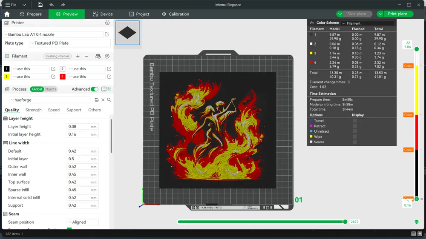This screenshot has height=239, width=426.
Task: Collapse the Color Scheme panel arrow
Action: 312,23
